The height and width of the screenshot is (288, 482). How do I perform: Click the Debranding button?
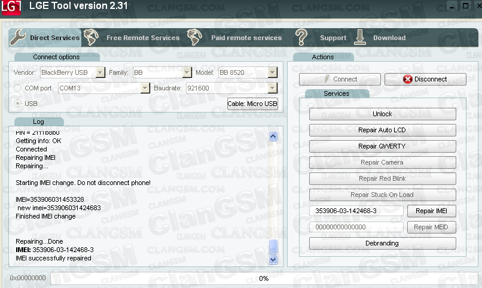[x=382, y=243]
